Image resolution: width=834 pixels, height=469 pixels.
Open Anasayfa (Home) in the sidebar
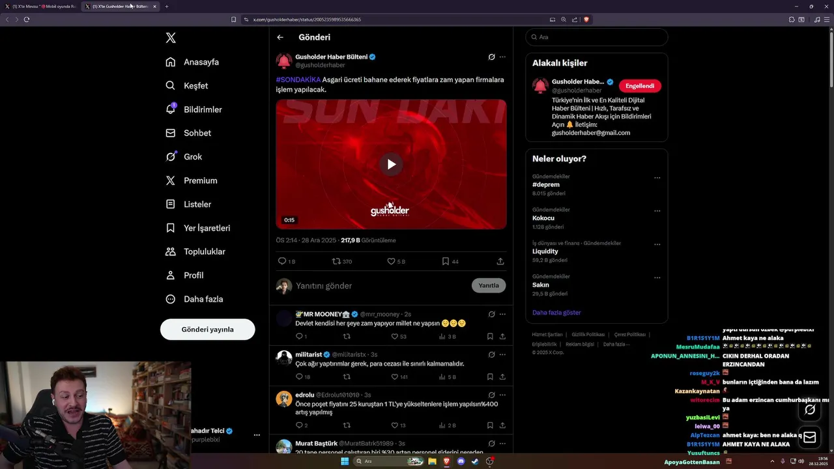[192, 62]
